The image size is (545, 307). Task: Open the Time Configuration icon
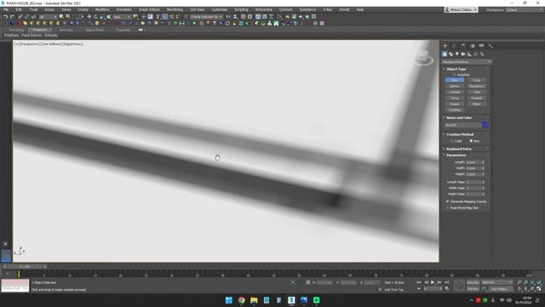447,288
